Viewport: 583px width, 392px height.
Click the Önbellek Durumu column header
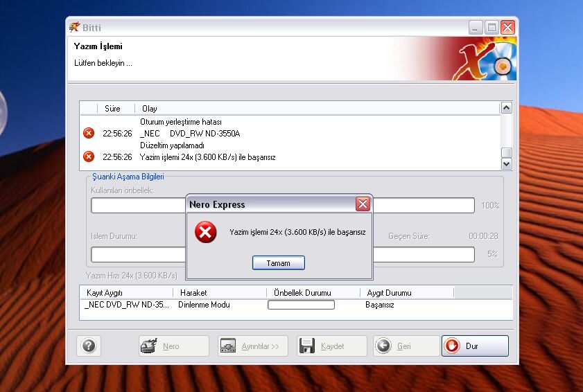click(x=313, y=293)
